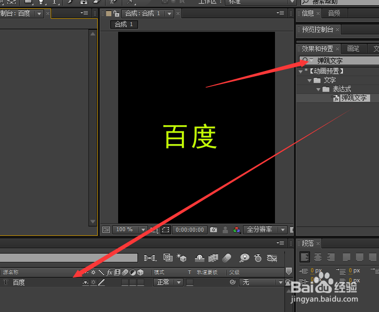Select the 弹跳文字 animation preset
Image resolution: width=379 pixels, height=312 pixels.
[354, 98]
